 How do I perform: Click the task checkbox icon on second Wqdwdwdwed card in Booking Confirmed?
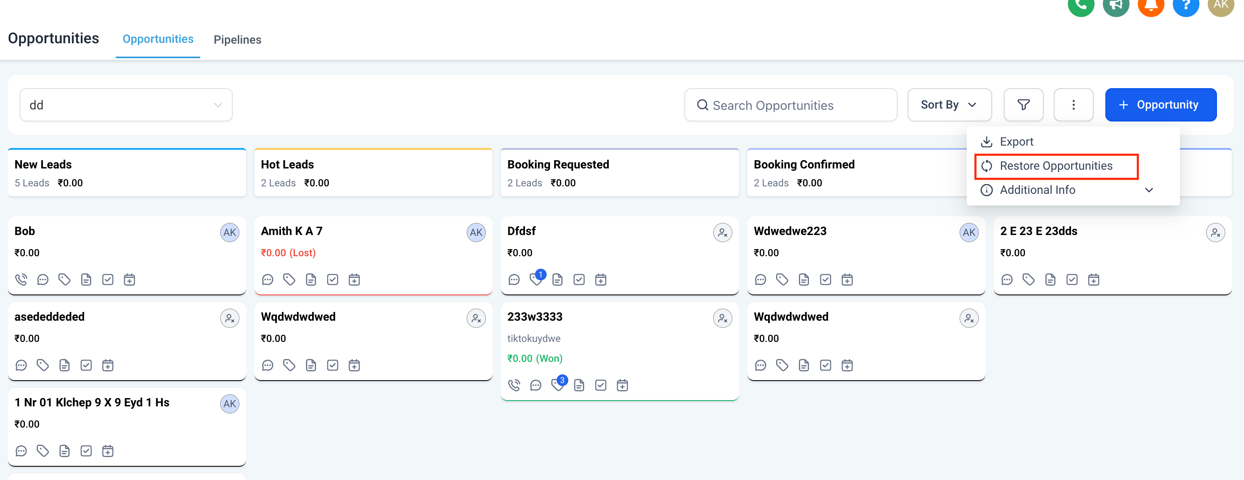pos(825,365)
